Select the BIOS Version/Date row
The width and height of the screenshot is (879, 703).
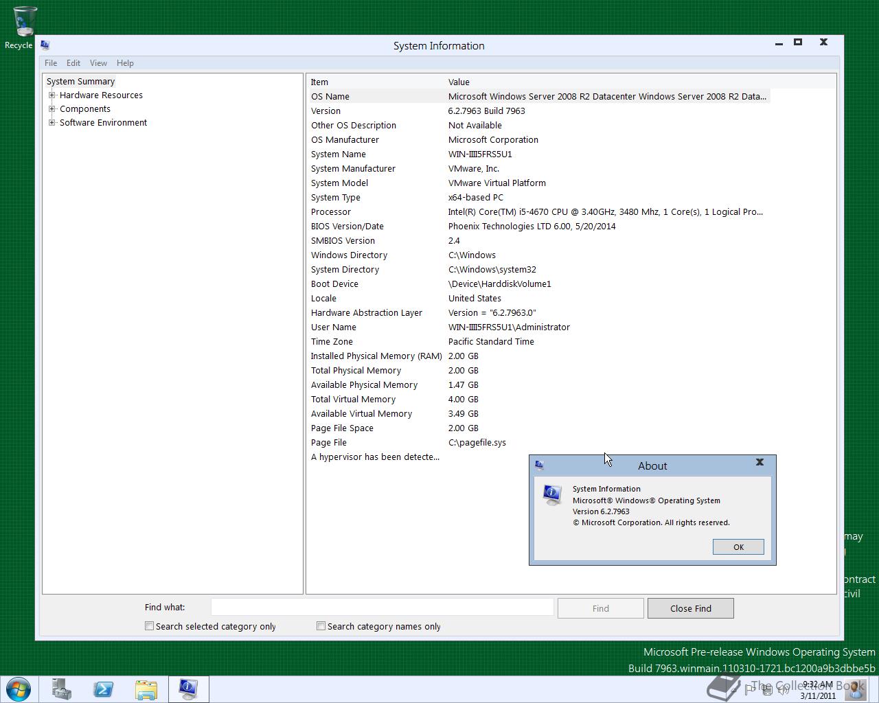pos(539,227)
